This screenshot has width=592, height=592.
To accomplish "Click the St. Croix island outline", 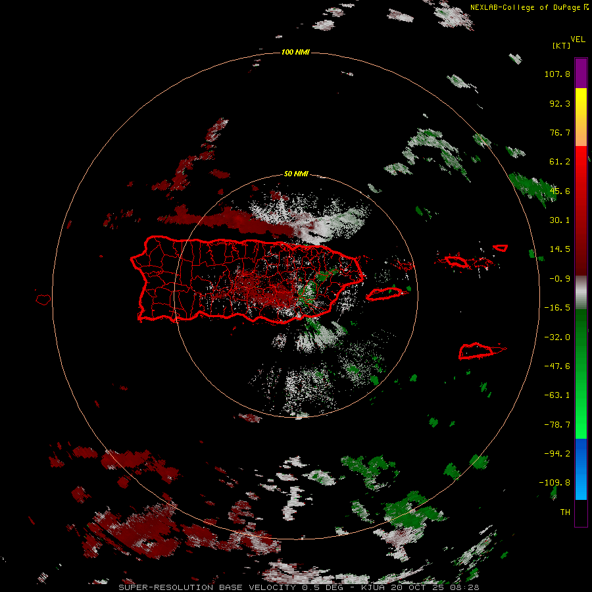I will pyautogui.click(x=477, y=351).
